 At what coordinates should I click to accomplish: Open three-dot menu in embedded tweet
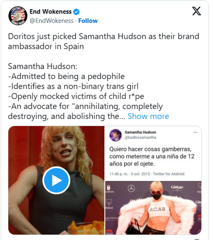(196, 132)
